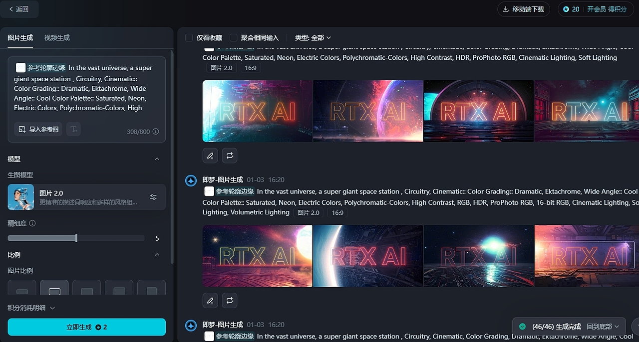Collapse the 比例 section chevron
639x342 pixels.
coord(157,255)
